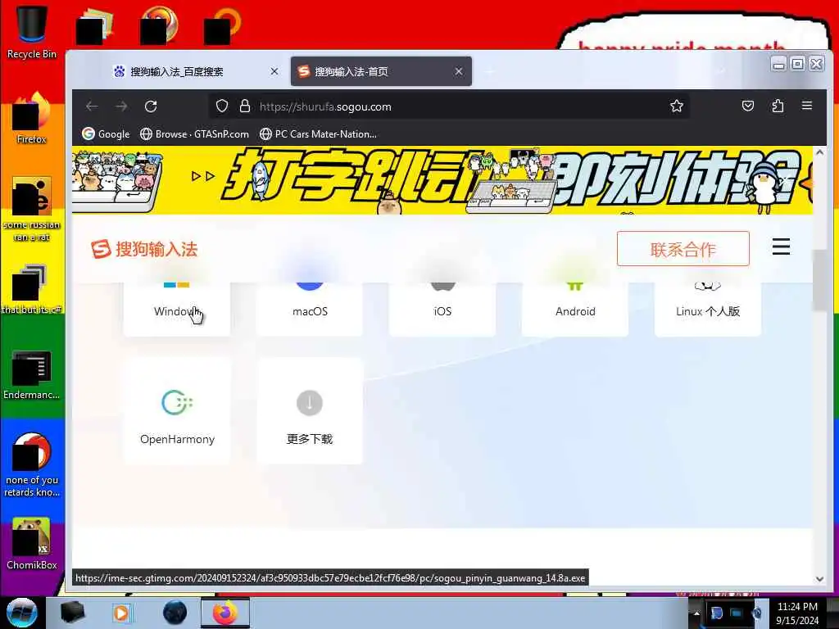
Task: Reload the current page
Action: pos(151,106)
